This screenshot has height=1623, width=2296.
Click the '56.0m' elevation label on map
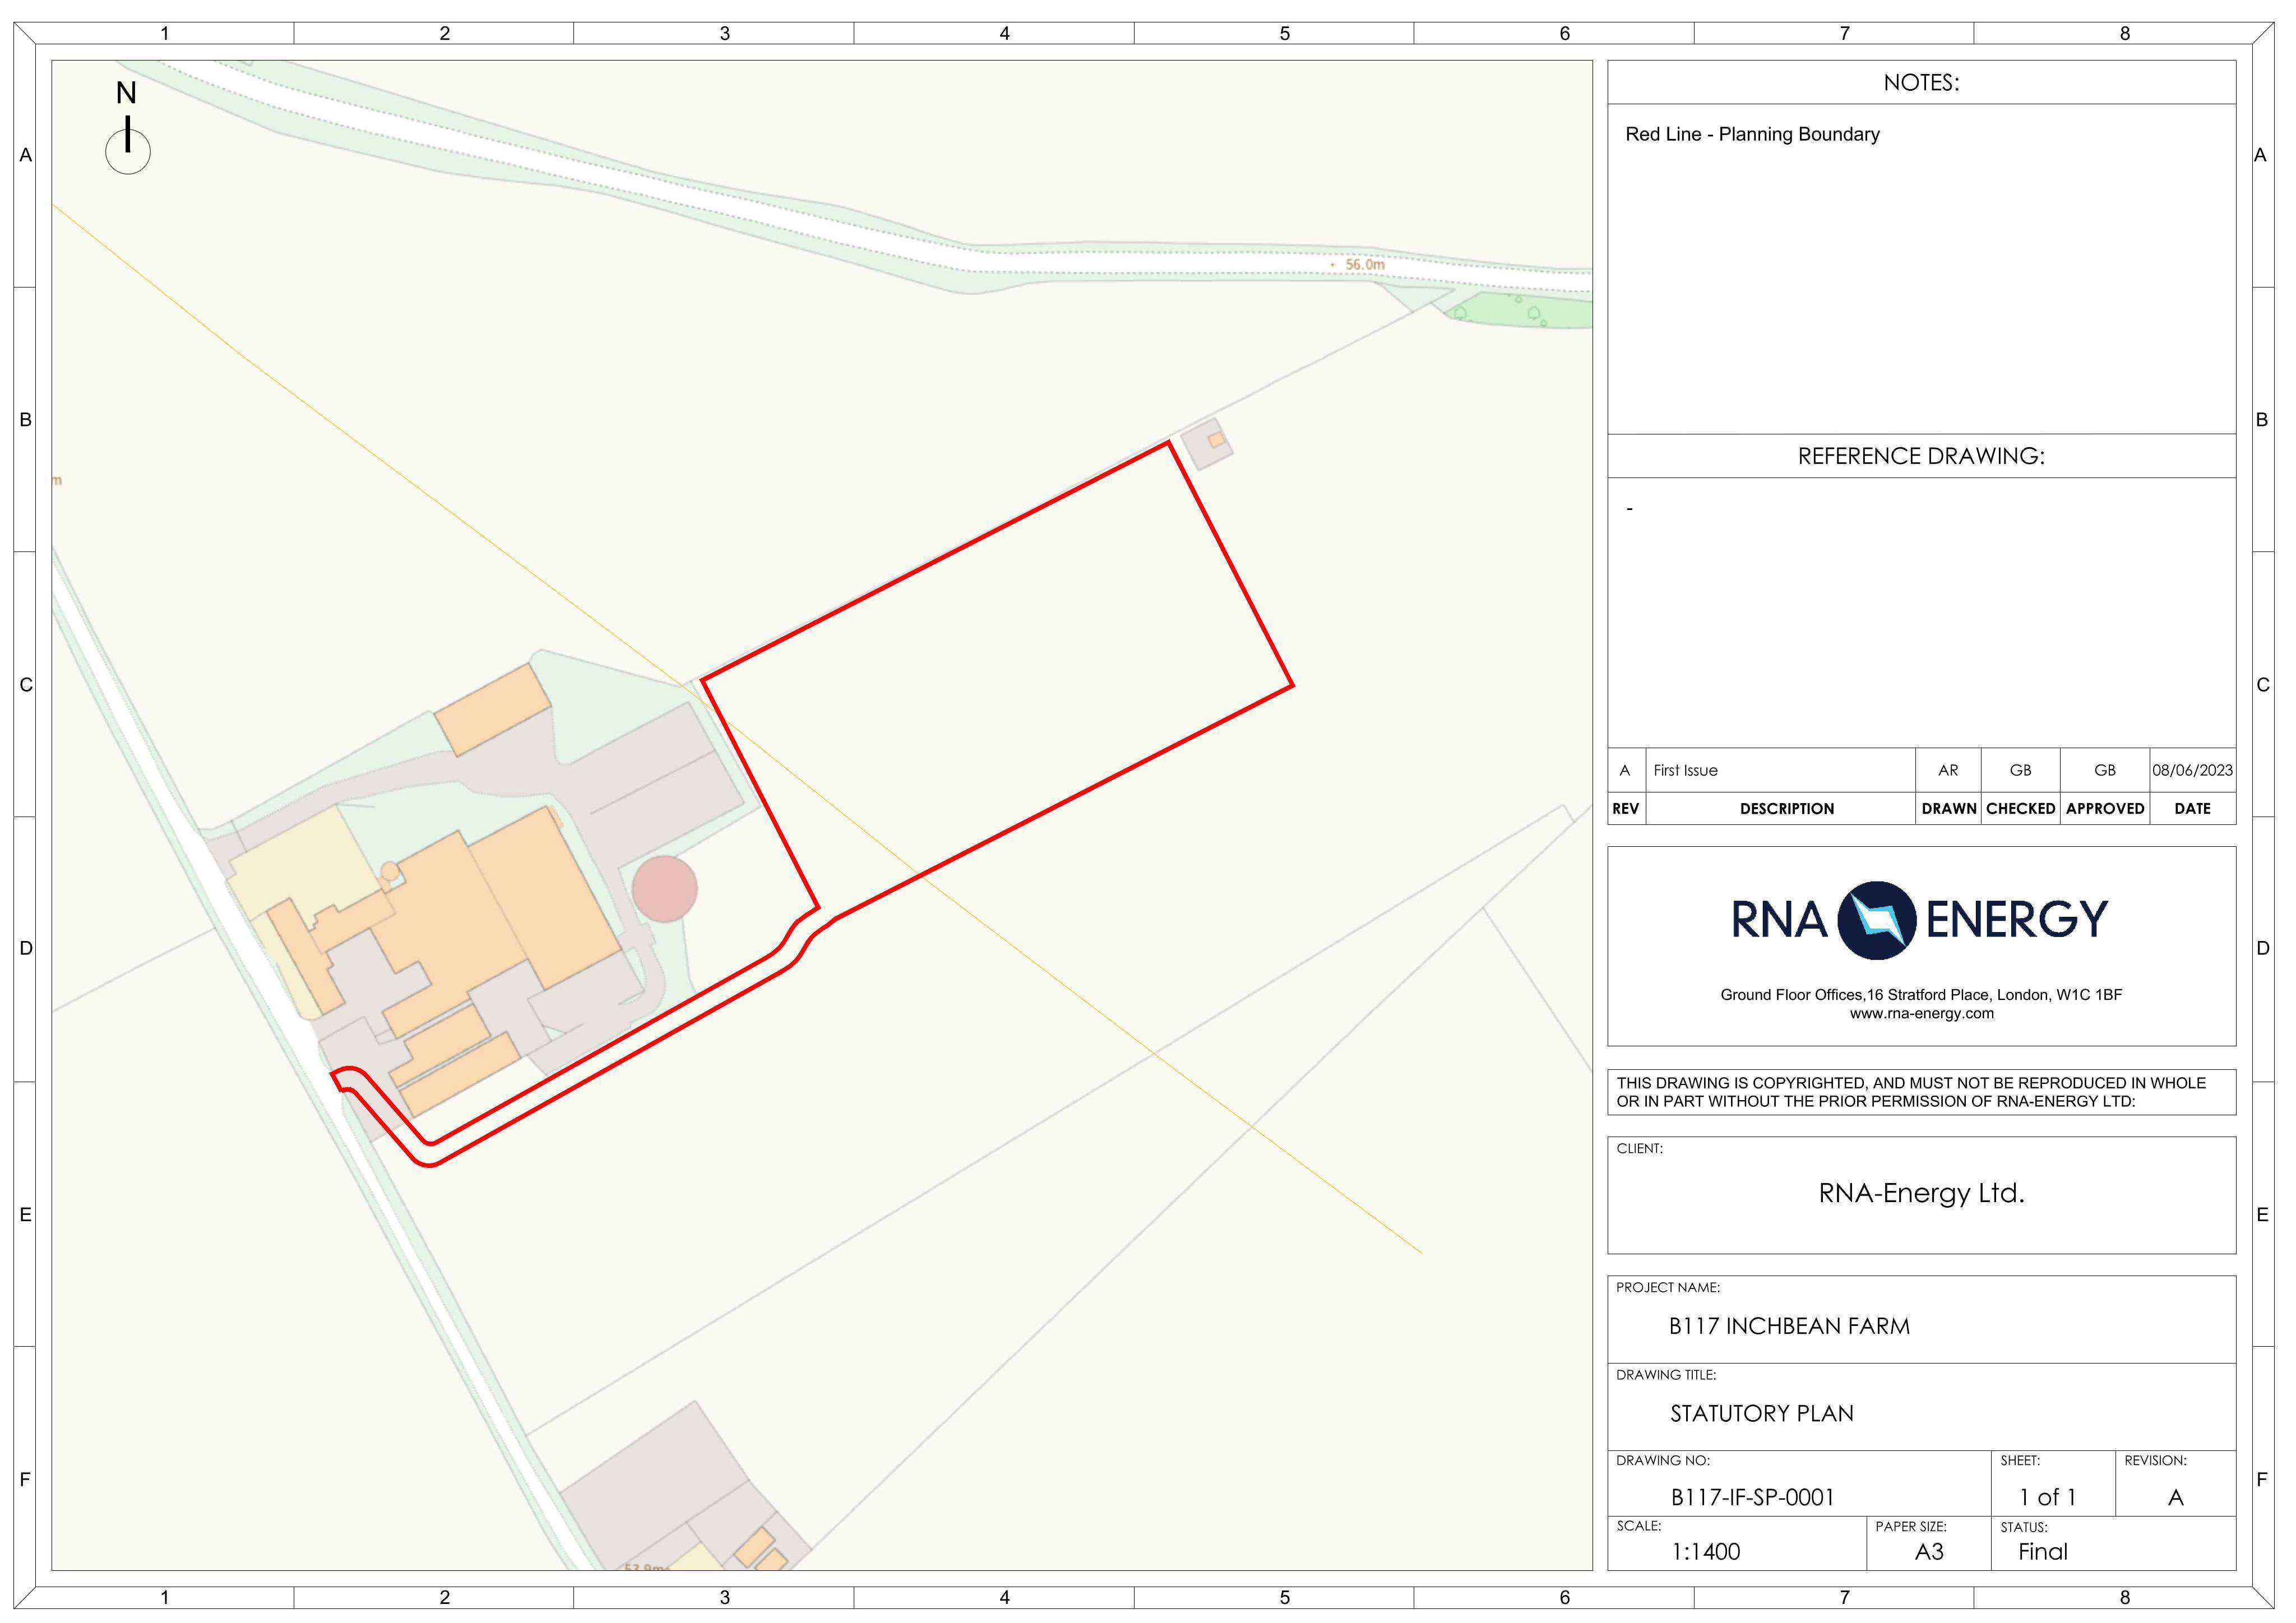click(1365, 265)
